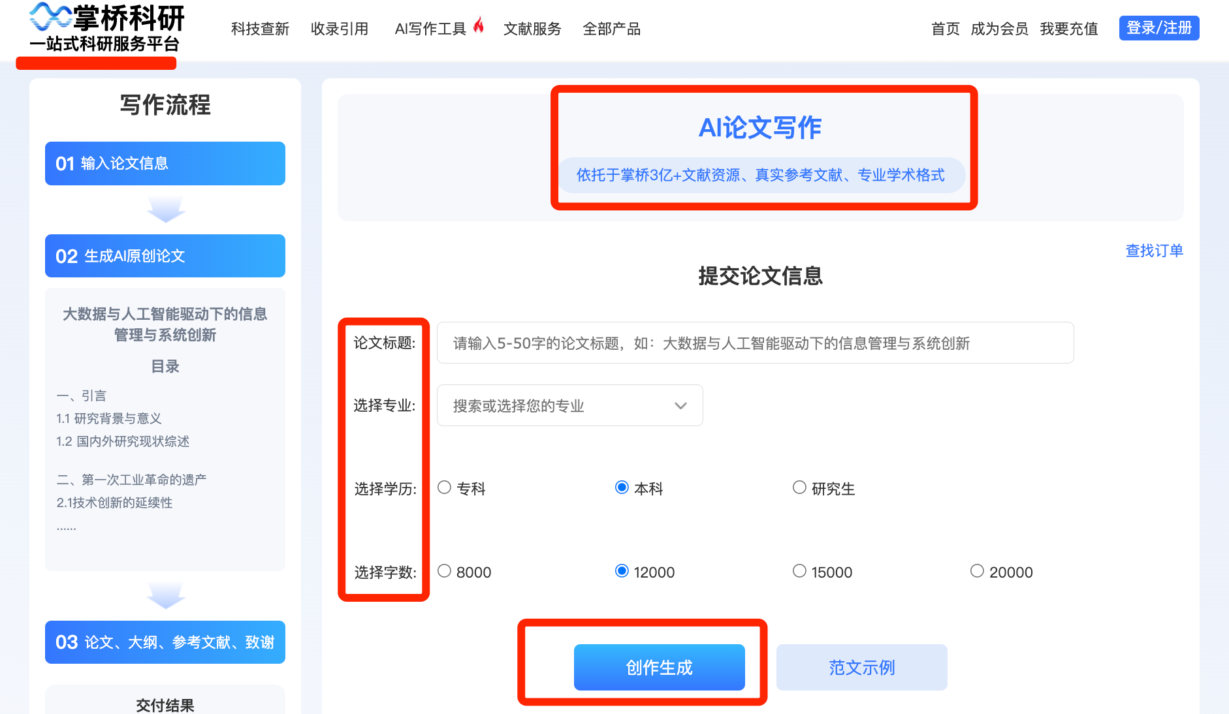Click outline entry 二、第一次工业革命的遗产
This screenshot has width=1229, height=714.
pyautogui.click(x=131, y=480)
